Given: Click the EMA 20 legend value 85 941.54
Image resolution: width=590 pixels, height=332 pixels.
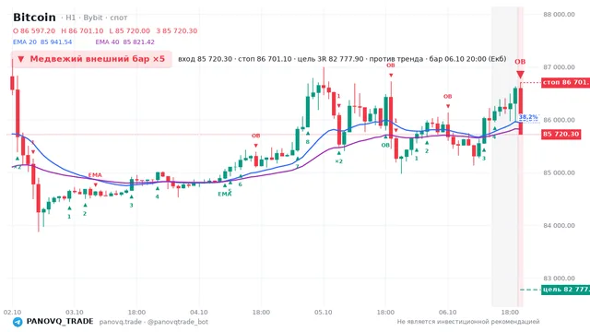Looking at the screenshot, I should click(x=56, y=42).
